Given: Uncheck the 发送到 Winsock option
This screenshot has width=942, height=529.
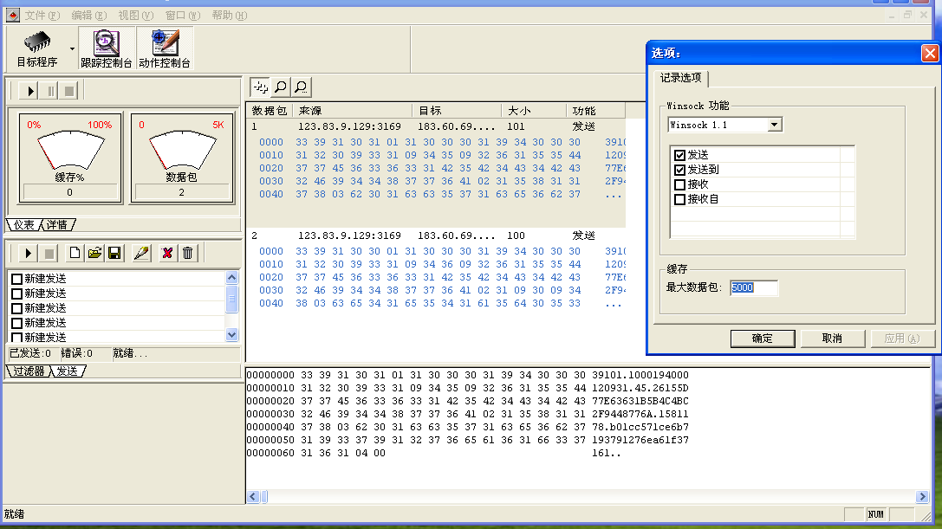Looking at the screenshot, I should point(680,170).
